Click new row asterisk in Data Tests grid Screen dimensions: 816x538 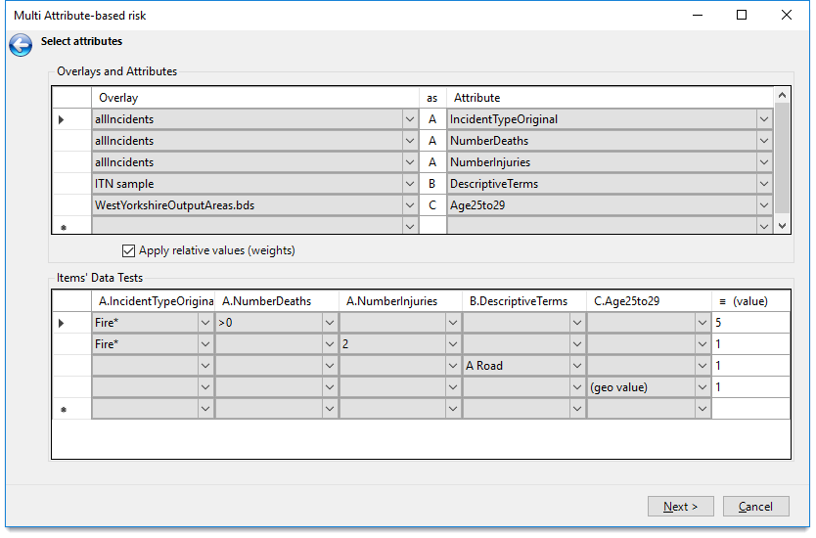(x=63, y=409)
